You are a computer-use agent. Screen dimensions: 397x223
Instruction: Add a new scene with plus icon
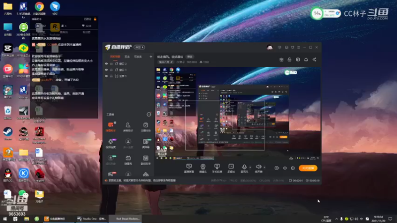(151, 56)
